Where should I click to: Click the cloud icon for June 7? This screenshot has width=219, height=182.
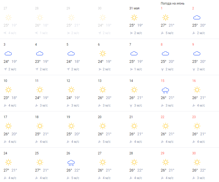click(x=134, y=54)
